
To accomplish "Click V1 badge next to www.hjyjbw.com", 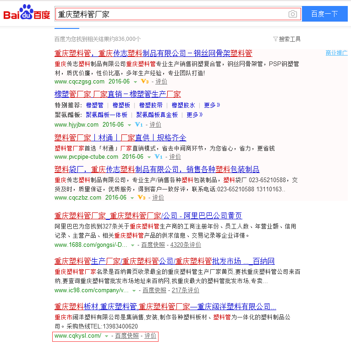I will coord(139,125).
